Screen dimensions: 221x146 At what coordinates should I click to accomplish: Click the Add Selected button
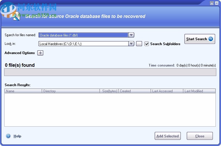pos(168,136)
